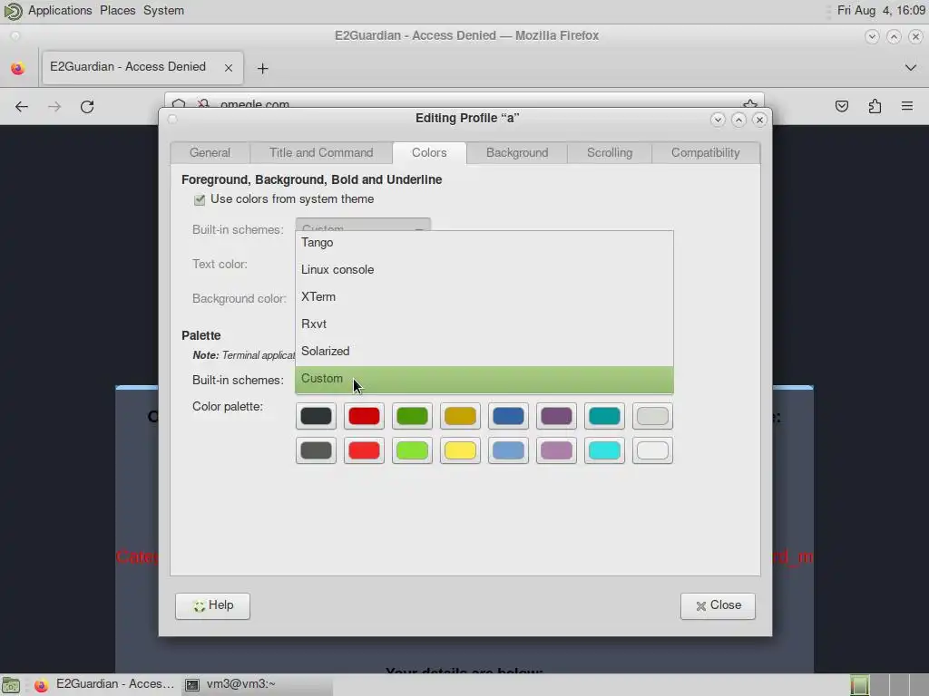Click the Firefox logo icon by tabs

coord(18,68)
